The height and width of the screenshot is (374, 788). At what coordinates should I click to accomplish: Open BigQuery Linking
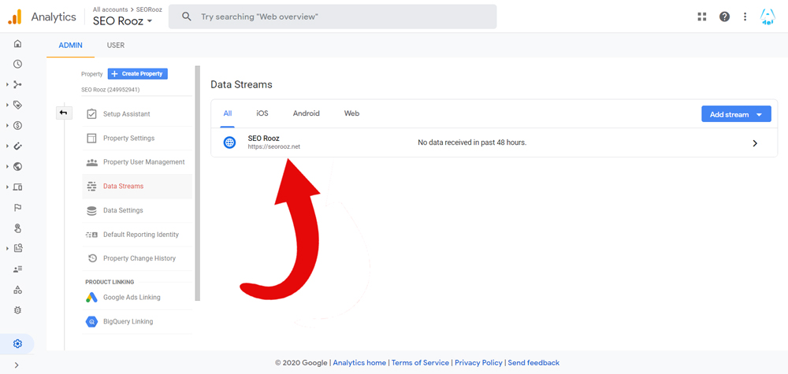click(x=137, y=321)
